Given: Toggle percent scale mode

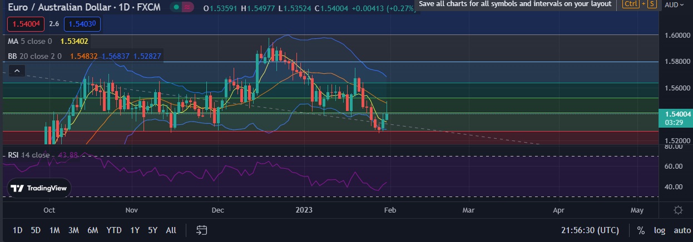Looking at the screenshot, I should click(x=641, y=230).
